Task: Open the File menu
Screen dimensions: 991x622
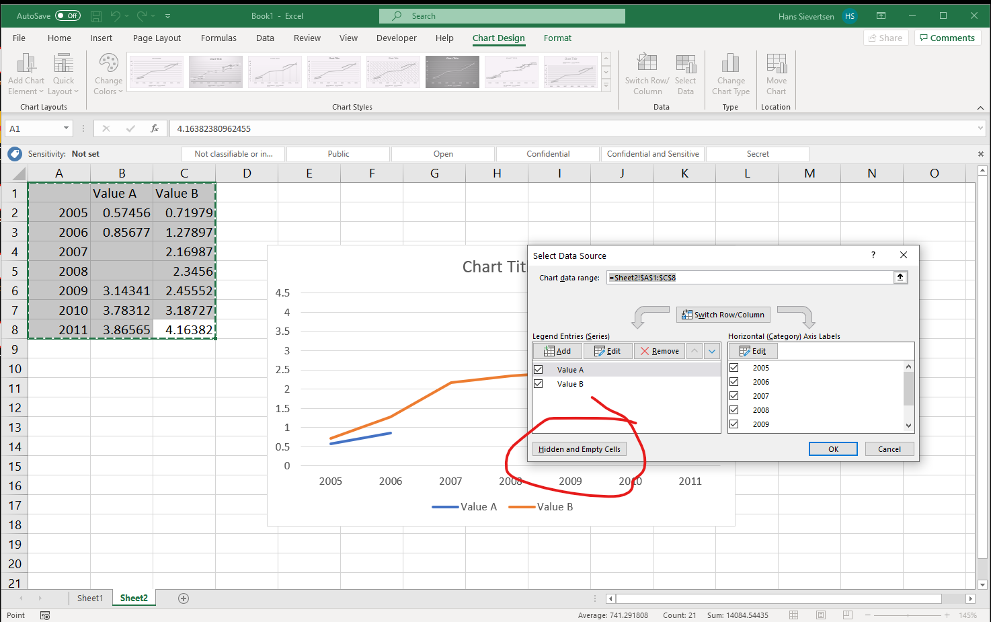Action: pyautogui.click(x=19, y=38)
